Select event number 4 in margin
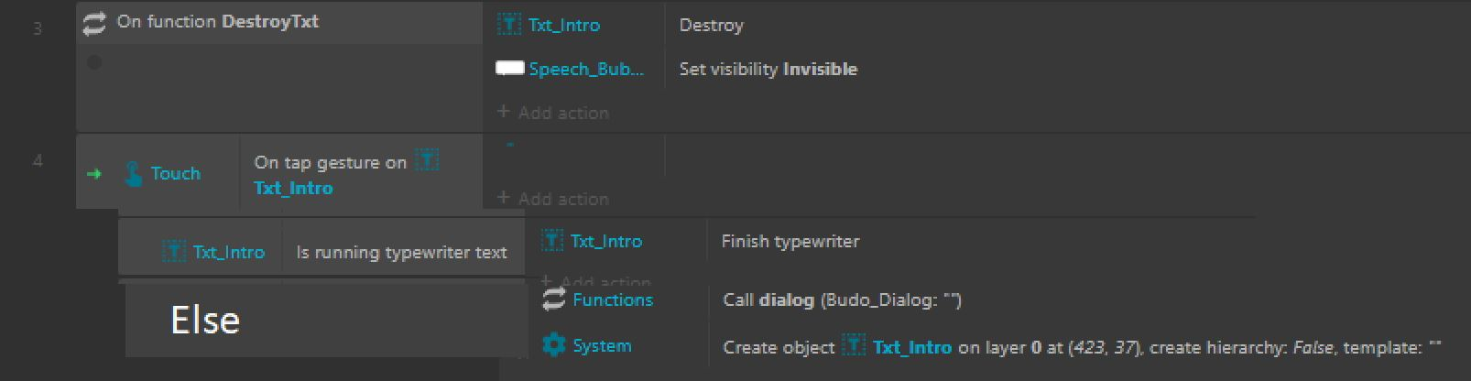Viewport: 1471px width, 381px height. click(38, 160)
